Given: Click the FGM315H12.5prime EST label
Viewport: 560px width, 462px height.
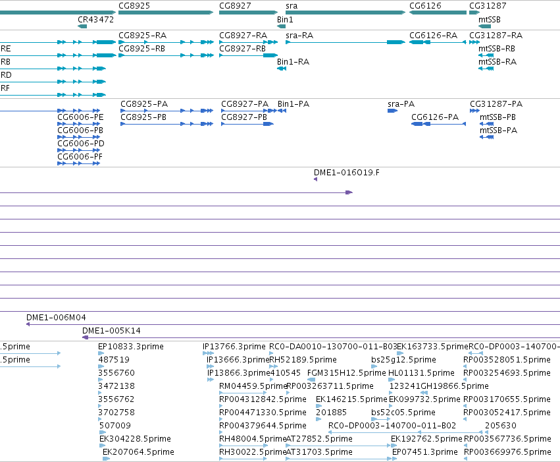Looking at the screenshot, I should pos(346,373).
